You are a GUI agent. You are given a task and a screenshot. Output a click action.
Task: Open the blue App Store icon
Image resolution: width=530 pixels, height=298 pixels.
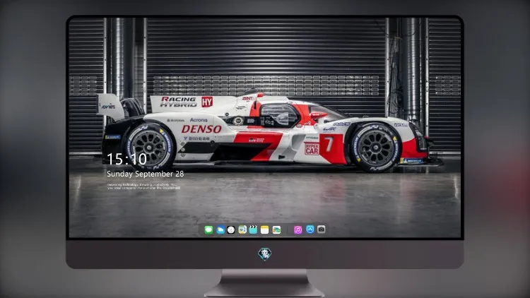click(310, 230)
